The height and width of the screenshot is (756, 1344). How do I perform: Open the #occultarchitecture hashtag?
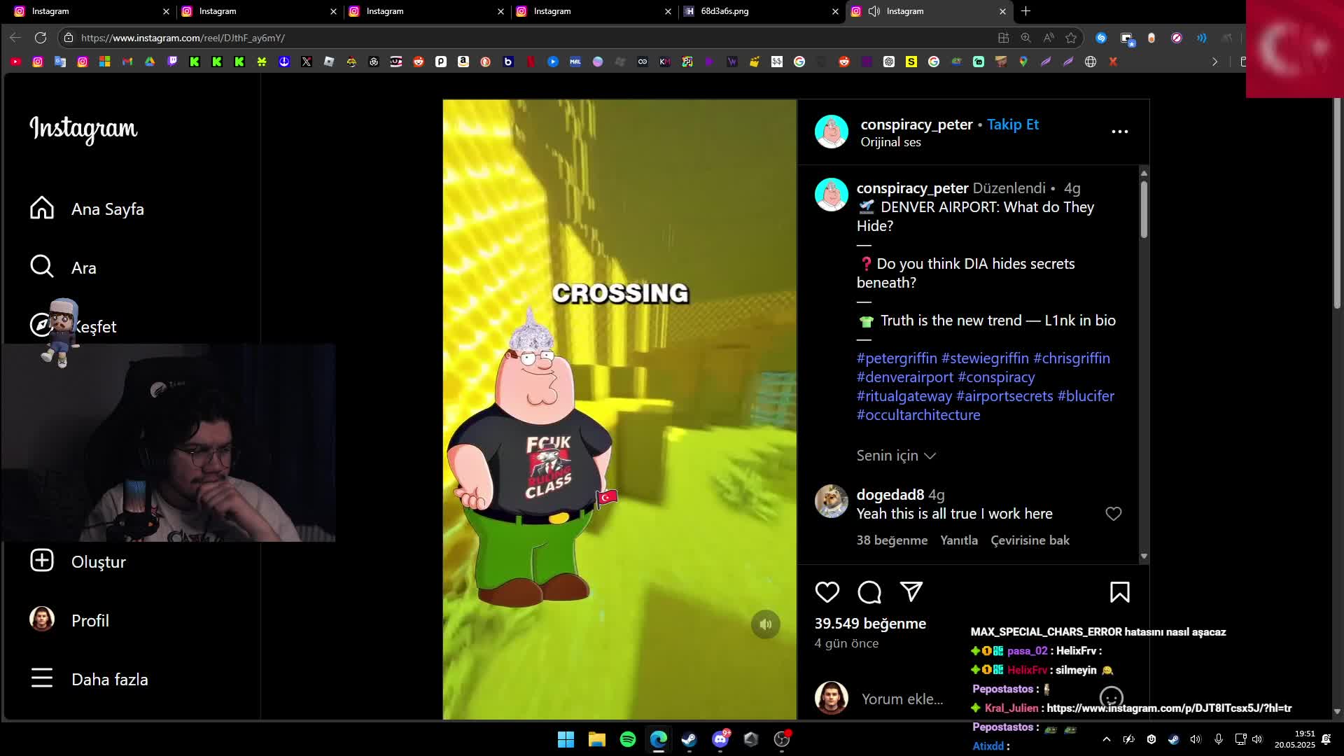tap(918, 415)
